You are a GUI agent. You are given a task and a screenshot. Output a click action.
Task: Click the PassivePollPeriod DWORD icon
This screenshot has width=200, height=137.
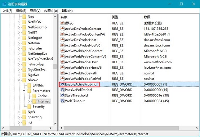pos(62,90)
